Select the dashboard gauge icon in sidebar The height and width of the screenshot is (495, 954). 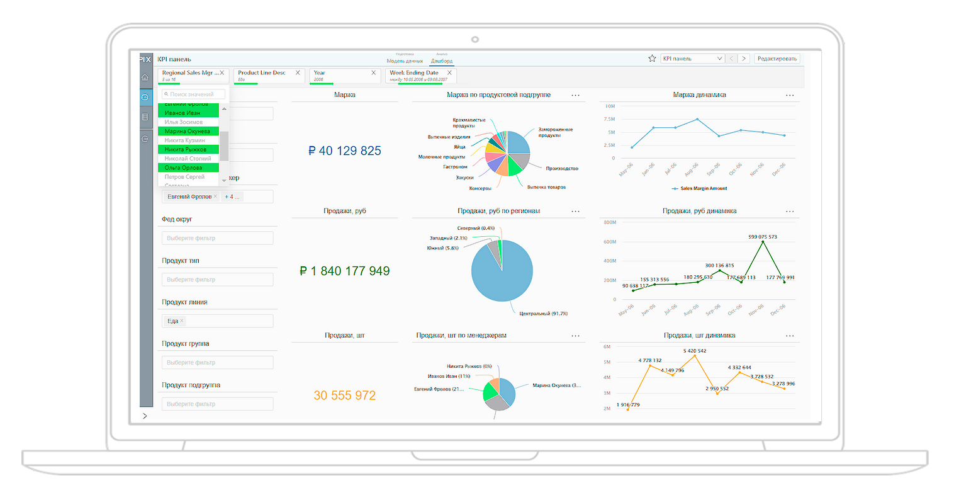(x=145, y=97)
